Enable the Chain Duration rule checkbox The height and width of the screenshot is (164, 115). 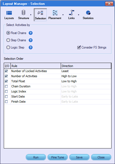(6, 86)
